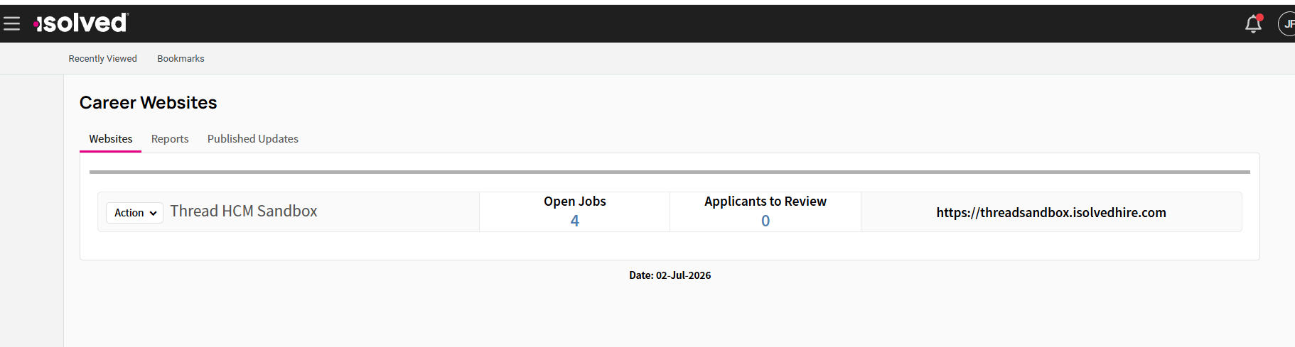Open Recently Viewed list
This screenshot has width=1295, height=347.
point(102,59)
